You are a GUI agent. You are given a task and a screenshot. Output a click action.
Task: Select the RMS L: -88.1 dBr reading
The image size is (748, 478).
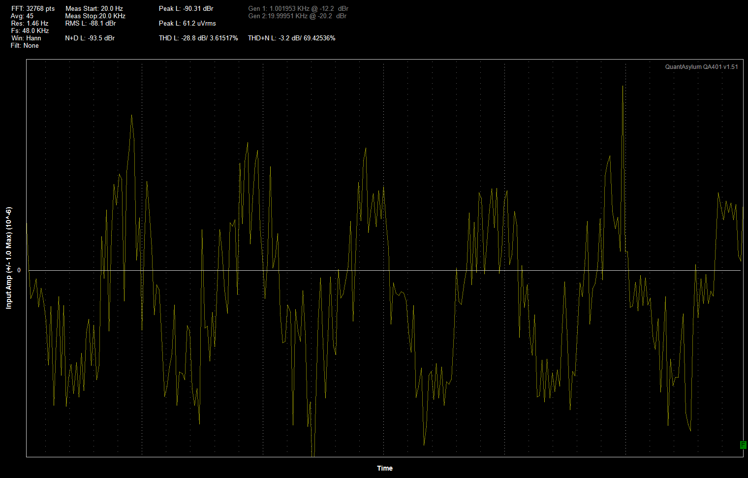click(91, 24)
